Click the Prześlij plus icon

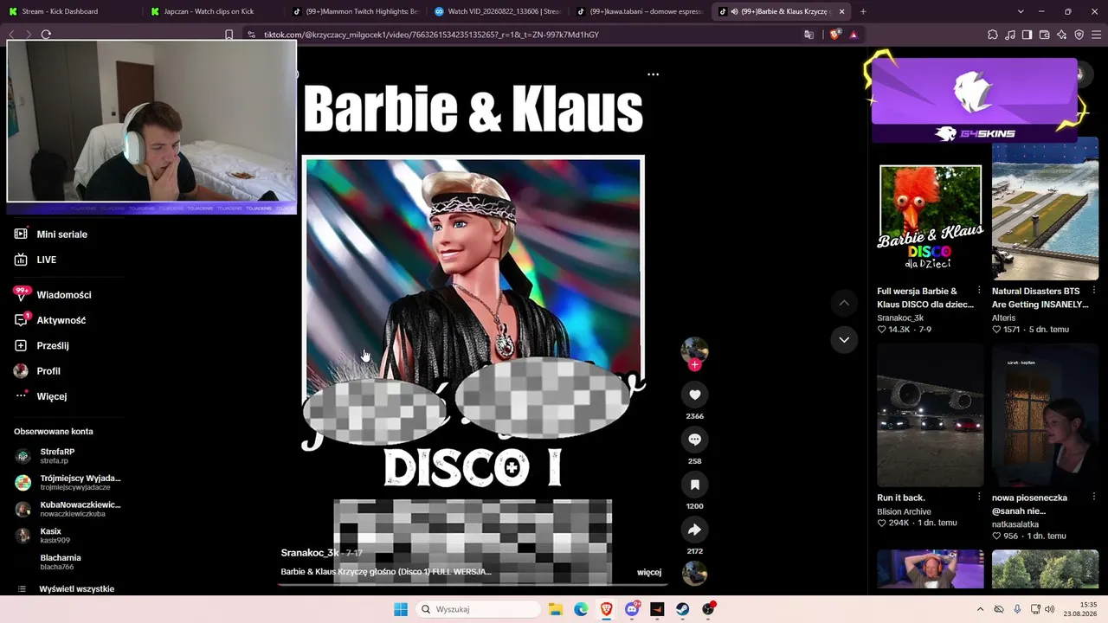click(x=21, y=345)
